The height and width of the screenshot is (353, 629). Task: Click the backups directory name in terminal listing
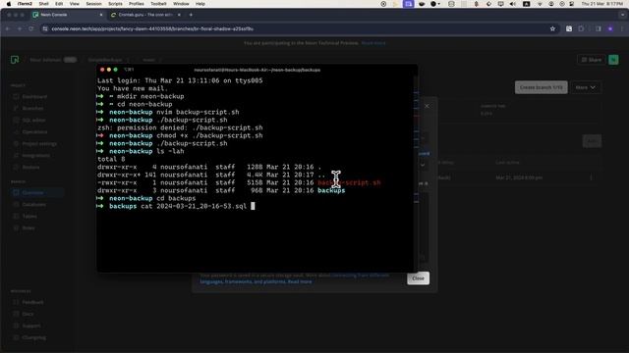(331, 190)
